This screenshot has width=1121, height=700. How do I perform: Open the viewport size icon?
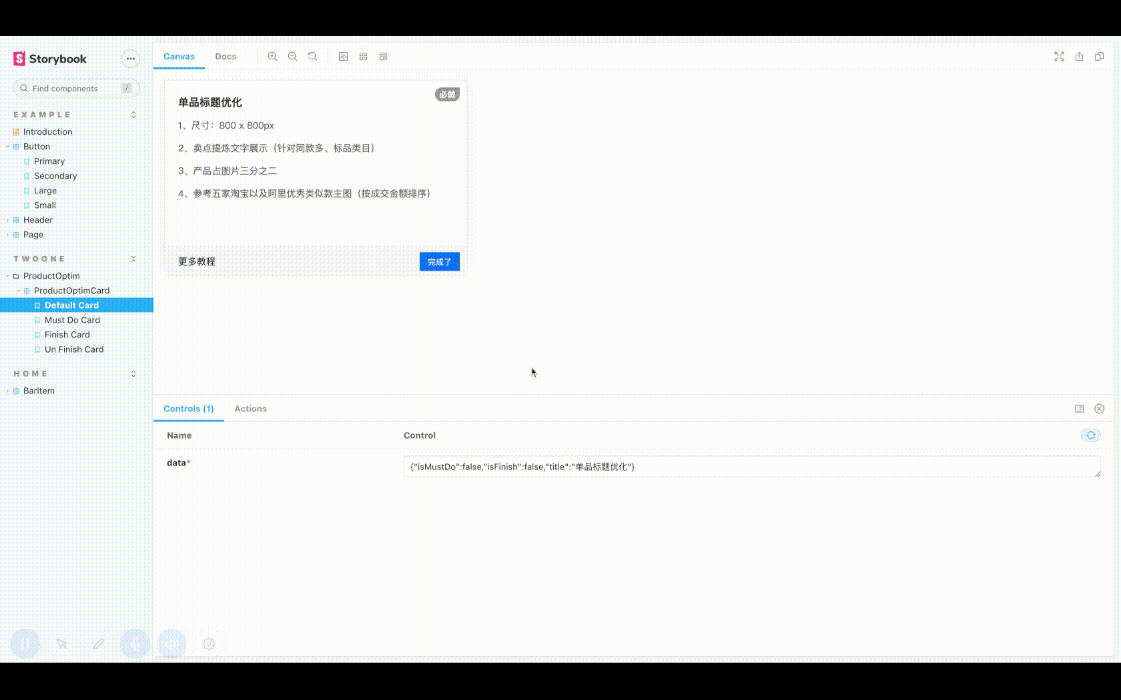pyautogui.click(x=383, y=57)
